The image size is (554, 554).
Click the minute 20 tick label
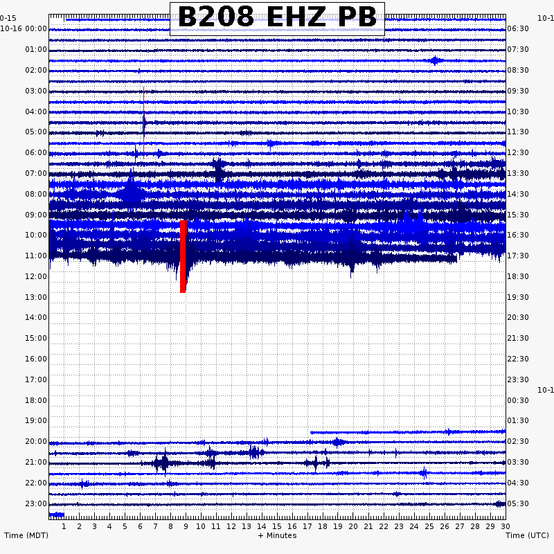(353, 526)
